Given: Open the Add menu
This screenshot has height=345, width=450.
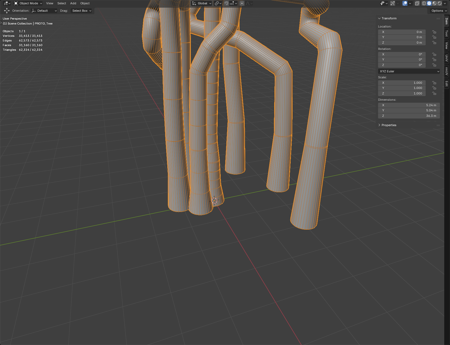Looking at the screenshot, I should (x=73, y=3).
